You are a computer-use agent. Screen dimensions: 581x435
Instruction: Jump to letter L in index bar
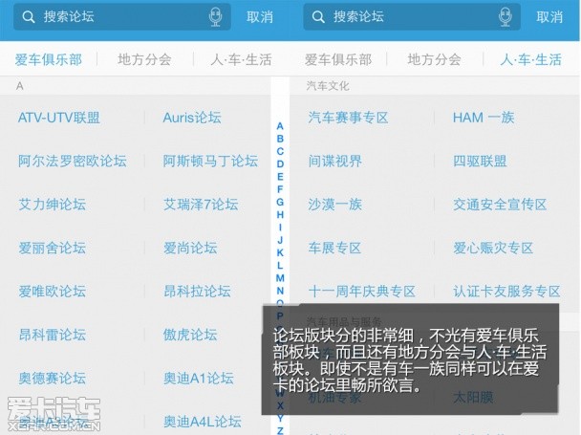click(280, 266)
